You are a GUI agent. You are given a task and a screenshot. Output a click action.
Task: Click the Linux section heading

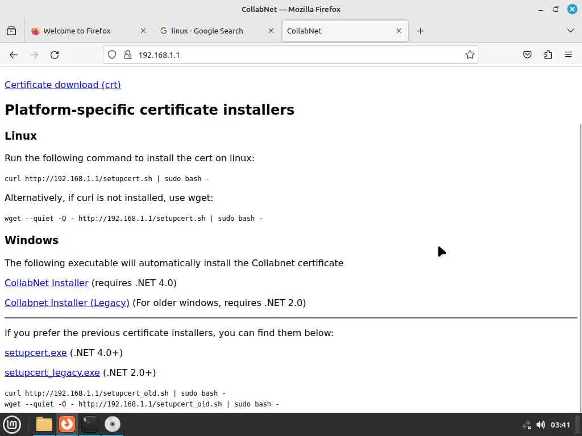coord(21,136)
